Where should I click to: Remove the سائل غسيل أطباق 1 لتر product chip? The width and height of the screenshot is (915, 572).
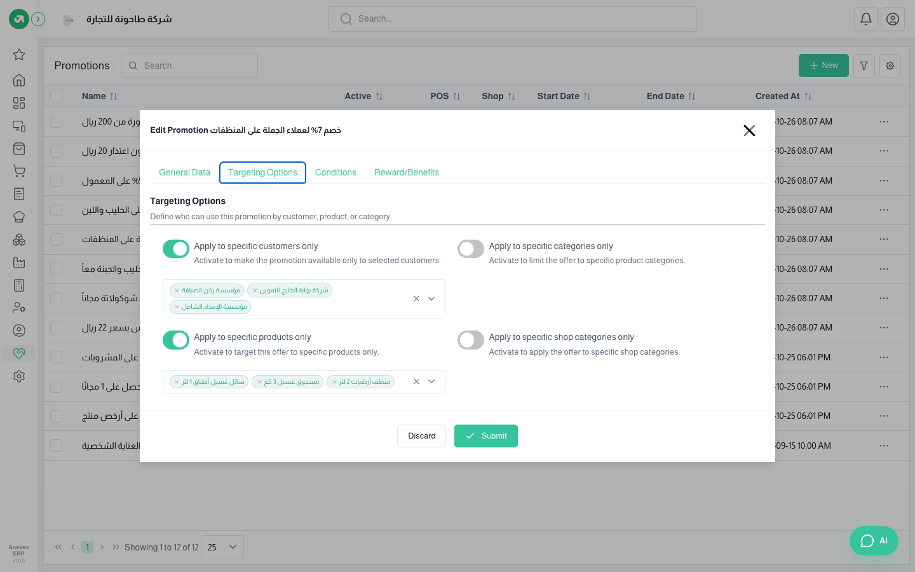(177, 382)
